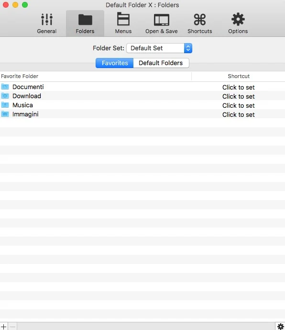Click the Download folder icon

[5, 96]
